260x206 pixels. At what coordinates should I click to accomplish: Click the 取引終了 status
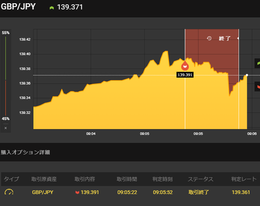[x=199, y=192]
